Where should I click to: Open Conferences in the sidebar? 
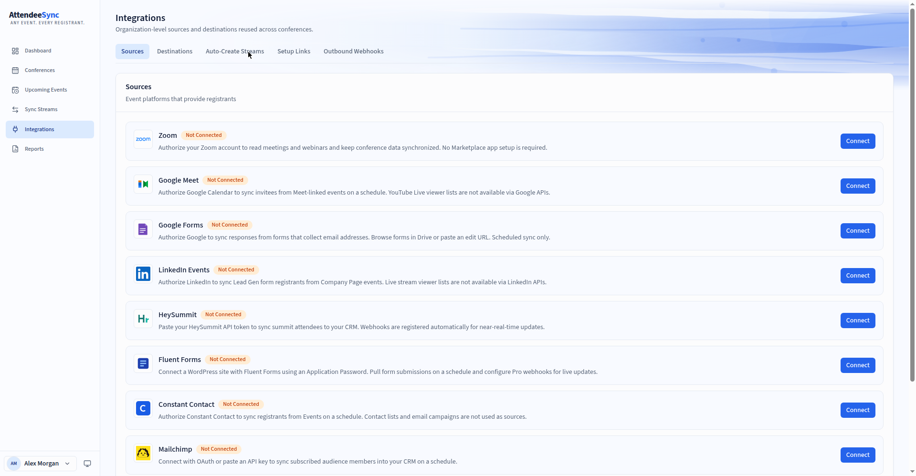pyautogui.click(x=50, y=71)
